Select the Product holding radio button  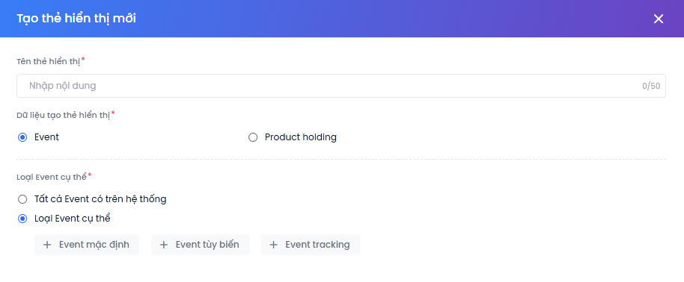[253, 137]
